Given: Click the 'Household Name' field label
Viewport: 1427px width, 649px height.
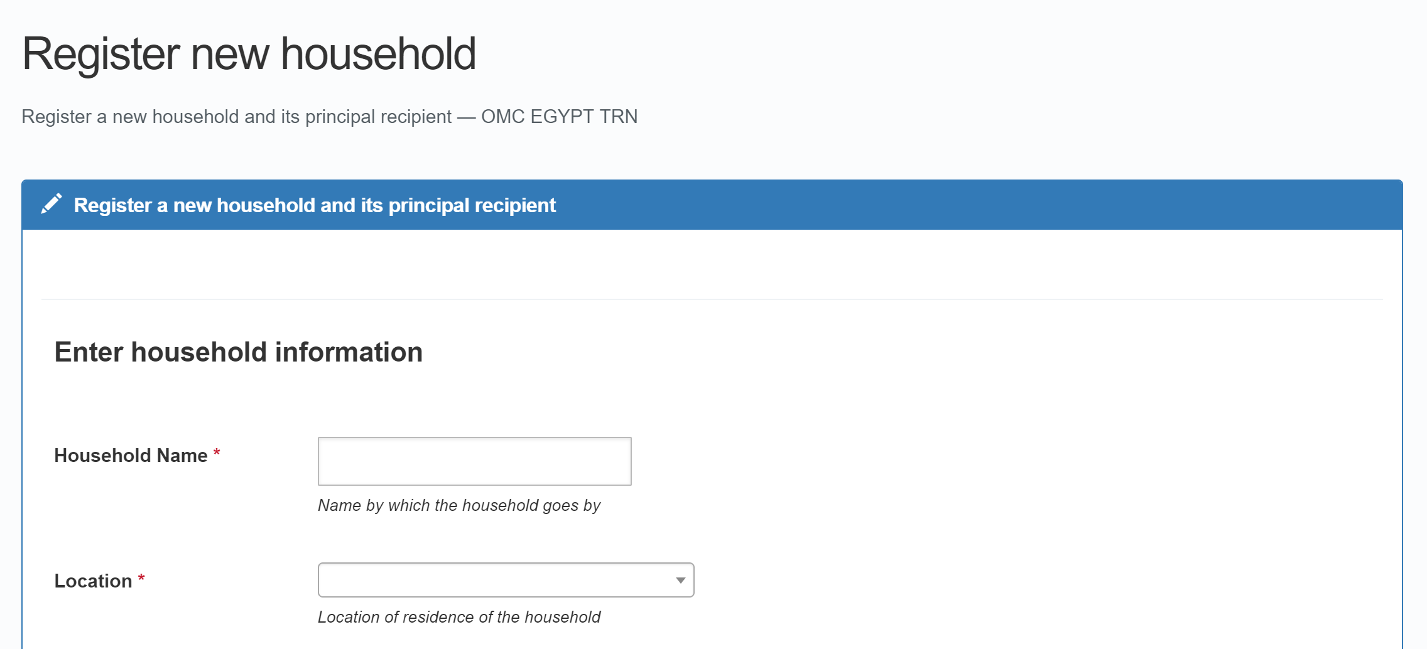Looking at the screenshot, I should [131, 456].
